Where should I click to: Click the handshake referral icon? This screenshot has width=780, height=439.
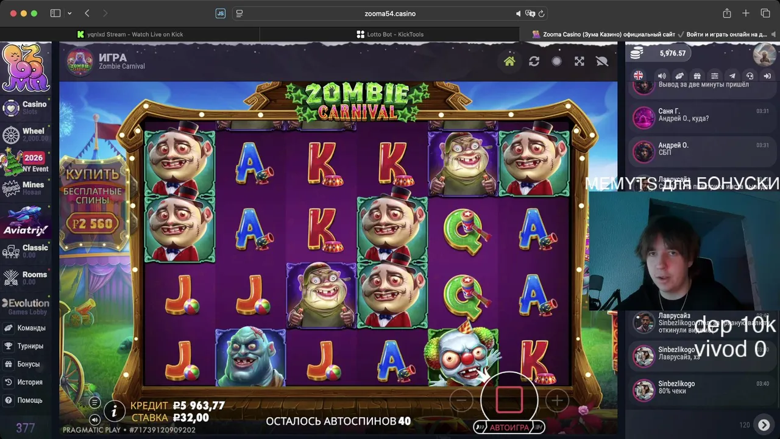point(679,76)
